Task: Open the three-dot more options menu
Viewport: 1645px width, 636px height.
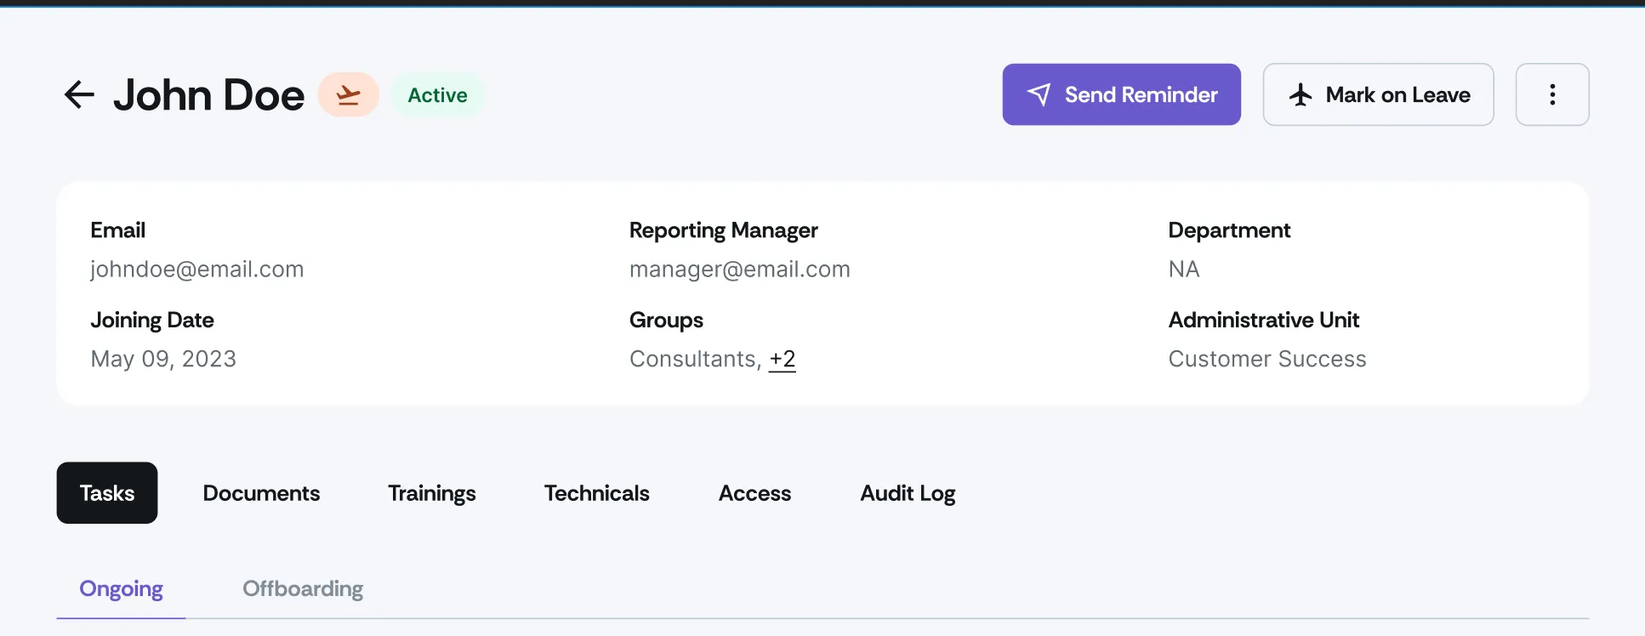Action: tap(1552, 94)
